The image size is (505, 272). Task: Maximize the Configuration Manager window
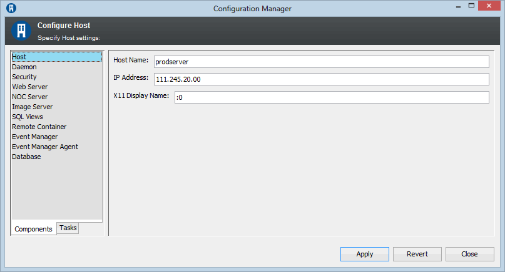pos(471,6)
